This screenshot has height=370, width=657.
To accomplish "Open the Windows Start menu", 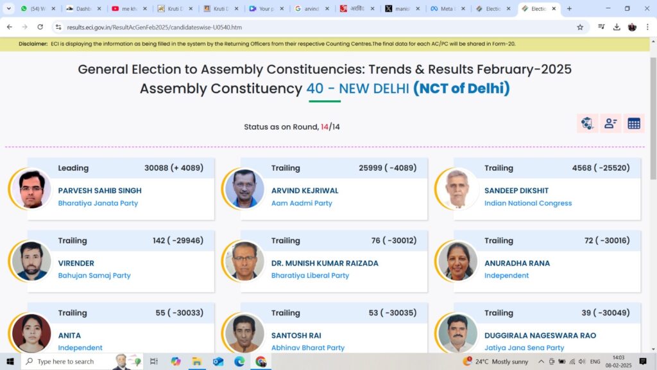I will [10, 362].
